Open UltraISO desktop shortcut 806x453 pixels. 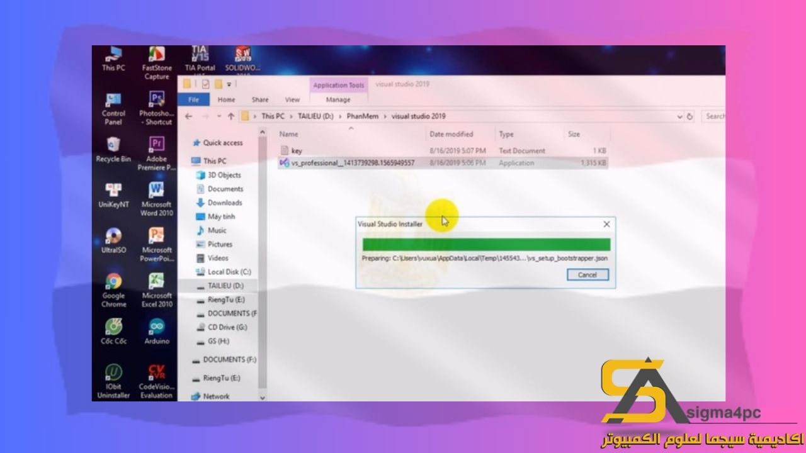(x=113, y=240)
